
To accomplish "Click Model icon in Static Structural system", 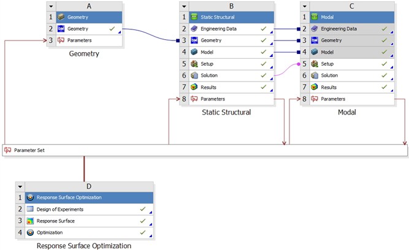I will 194,52.
